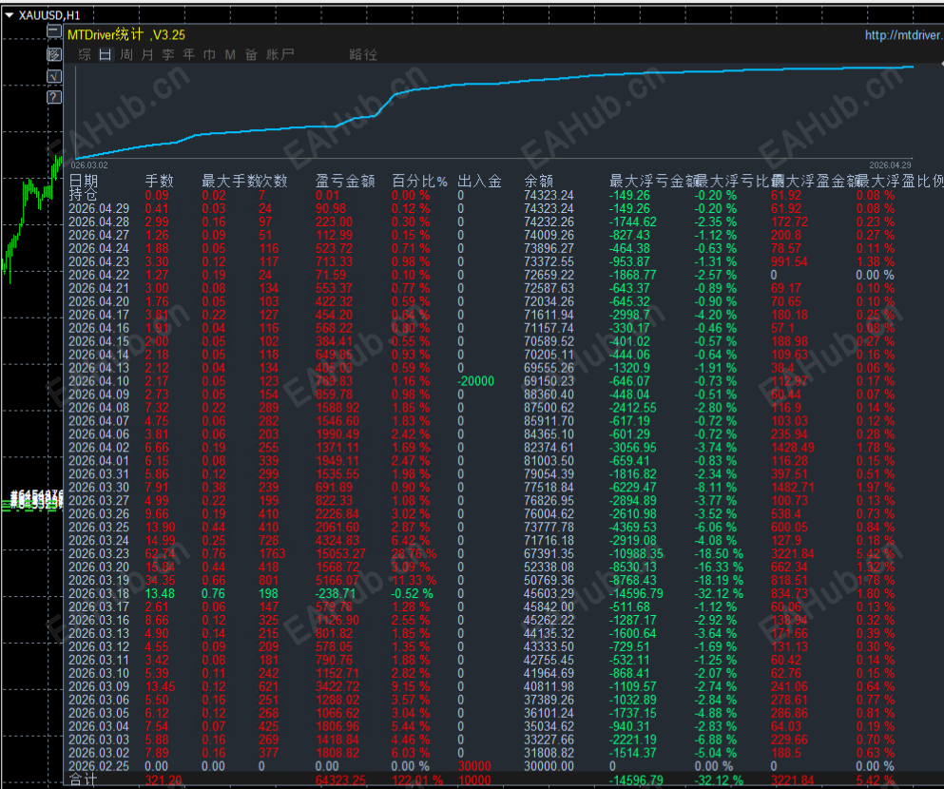The width and height of the screenshot is (944, 789).
Task: Open the 年 yearly tab
Action: (x=189, y=55)
